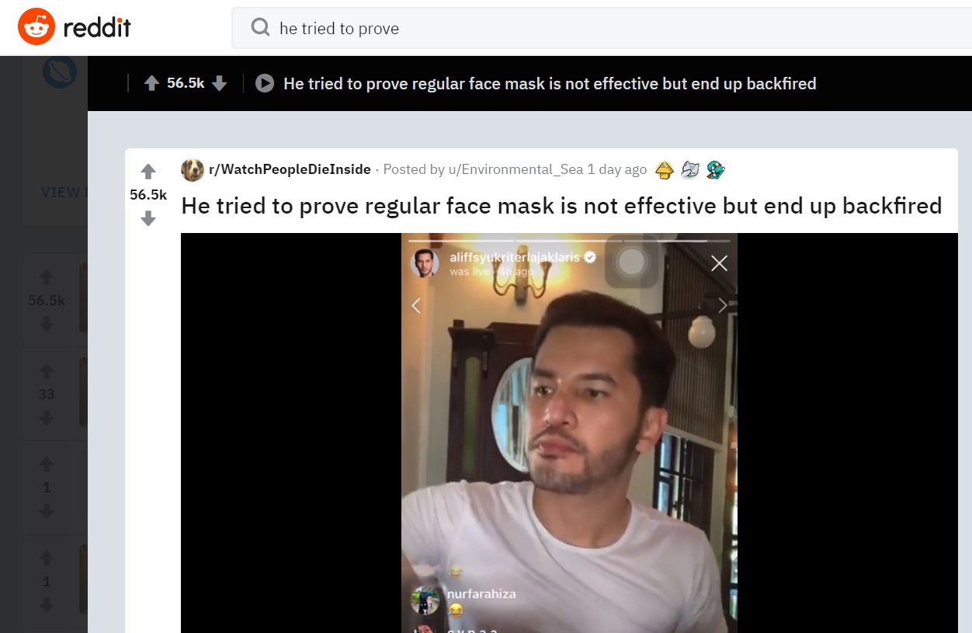The height and width of the screenshot is (633, 972).
Task: Click the teal award icon at the end of the post info line
Action: (x=715, y=170)
